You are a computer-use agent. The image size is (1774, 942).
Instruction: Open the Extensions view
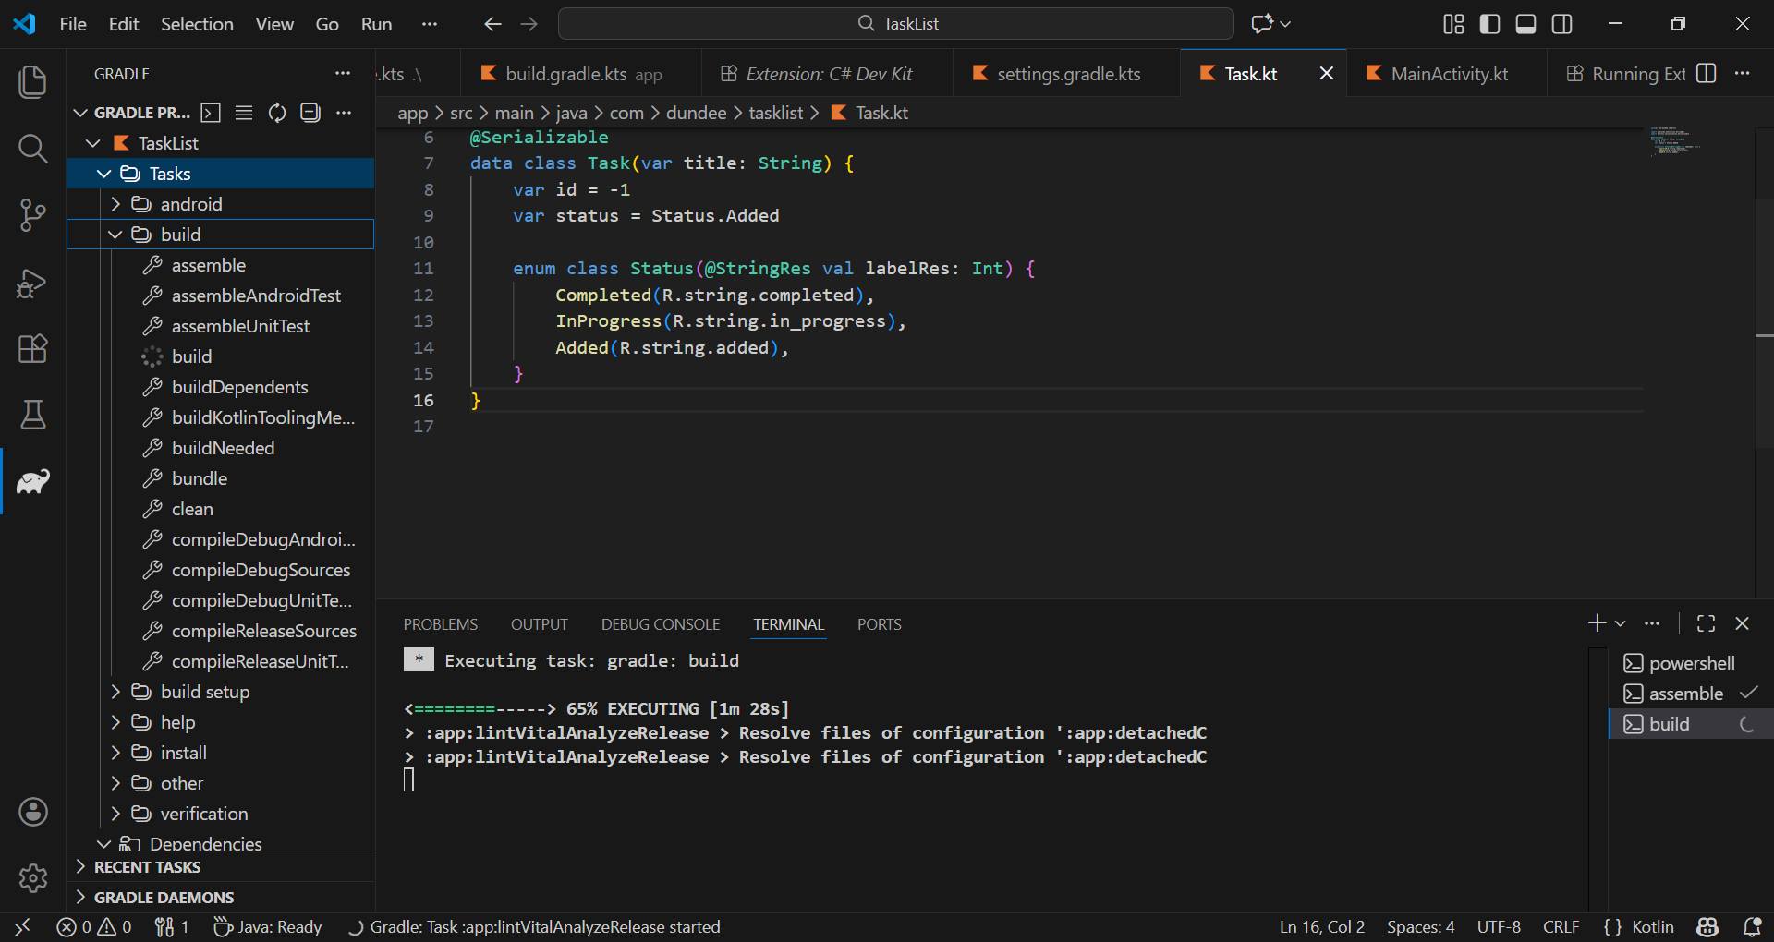click(33, 349)
